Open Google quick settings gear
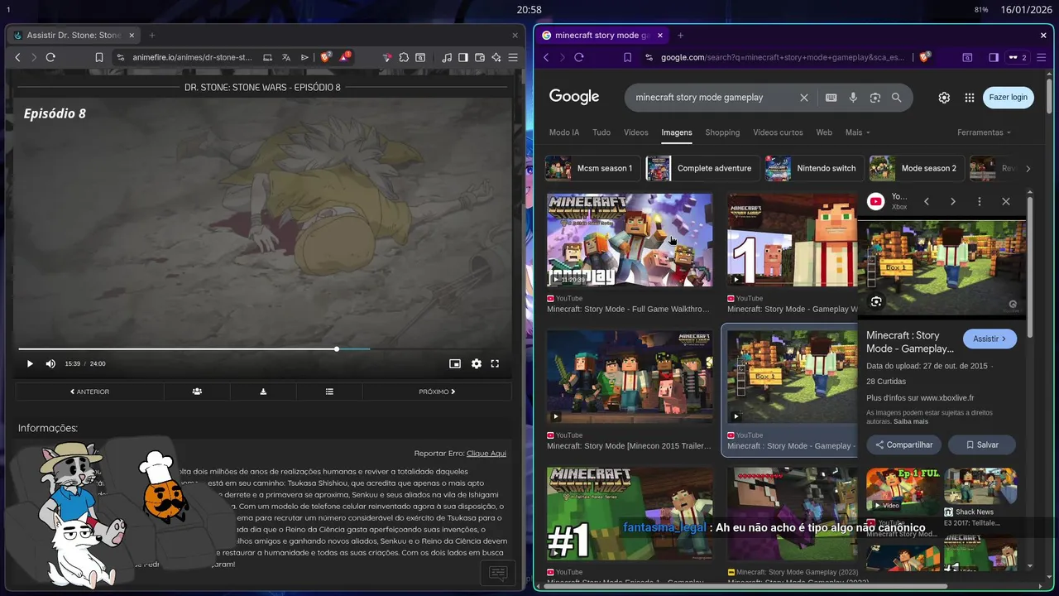This screenshot has width=1059, height=596. (x=944, y=98)
